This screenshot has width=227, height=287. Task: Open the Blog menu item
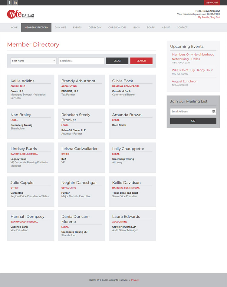[137, 28]
